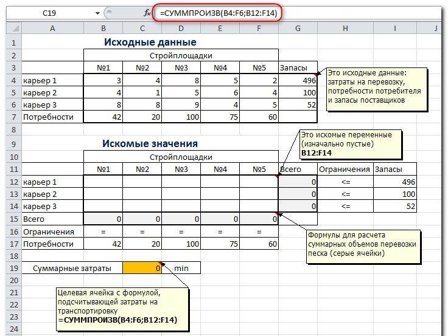Click '№5' header in row 3
This screenshot has width=448, height=336.
[x=259, y=67]
